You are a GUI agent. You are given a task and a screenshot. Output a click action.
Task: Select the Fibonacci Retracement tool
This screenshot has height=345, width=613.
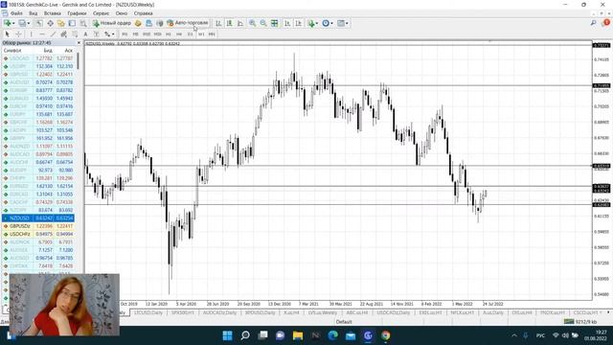pyautogui.click(x=75, y=34)
